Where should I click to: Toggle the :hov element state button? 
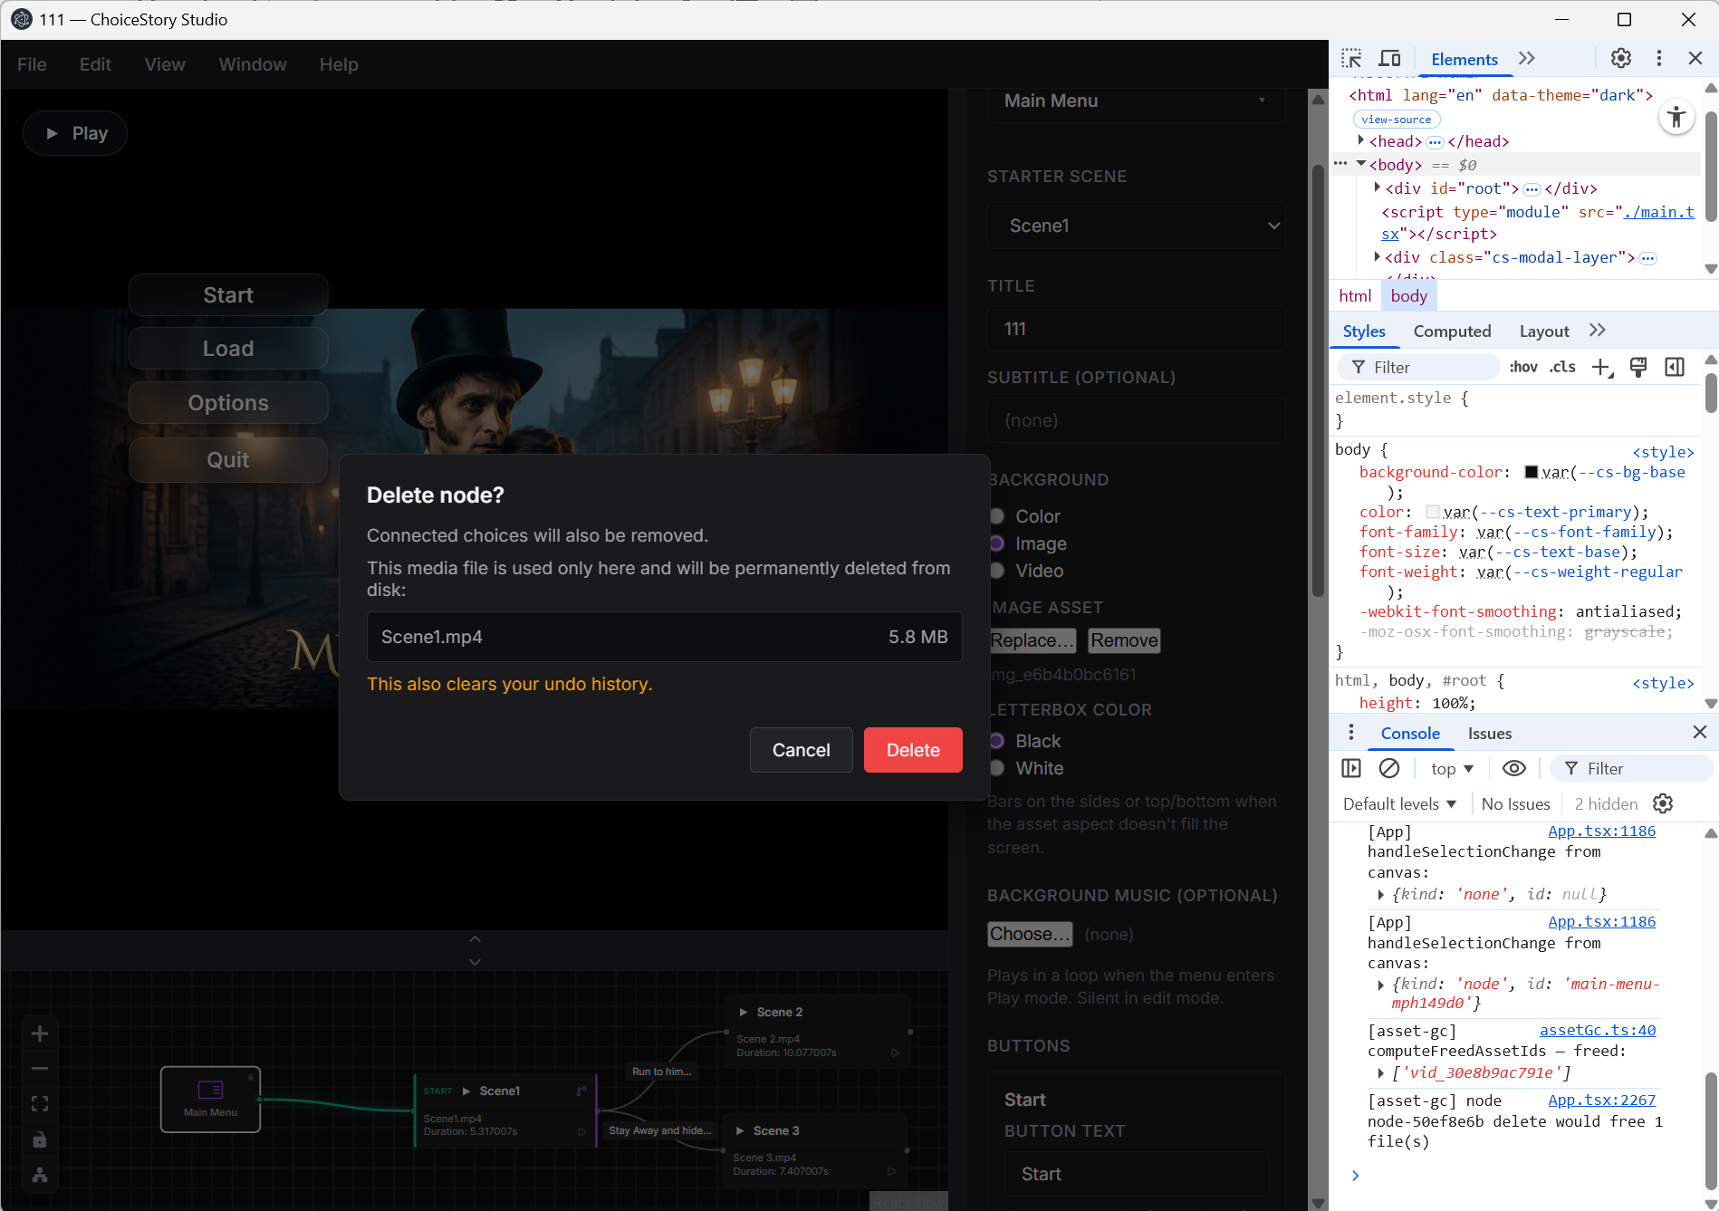(x=1523, y=367)
